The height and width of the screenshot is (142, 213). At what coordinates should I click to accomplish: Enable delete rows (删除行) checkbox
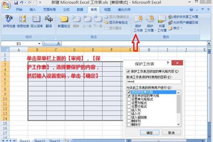tap(129, 124)
